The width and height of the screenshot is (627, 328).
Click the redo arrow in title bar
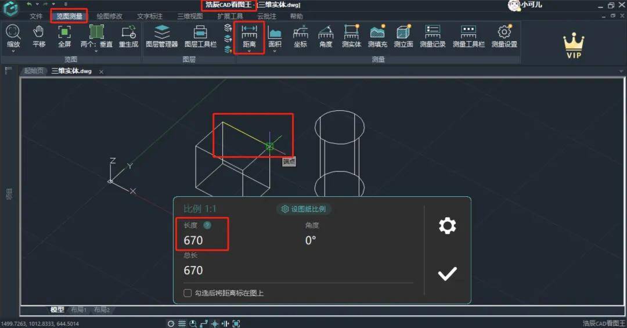point(45,4)
